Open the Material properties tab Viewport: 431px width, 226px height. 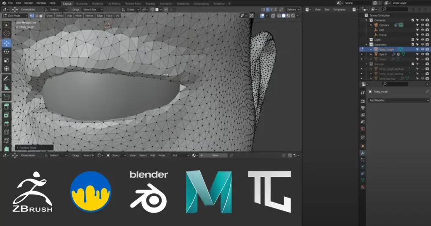tap(362, 187)
